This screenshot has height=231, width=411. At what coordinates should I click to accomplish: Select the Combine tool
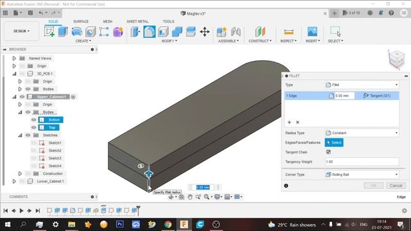pyautogui.click(x=177, y=32)
